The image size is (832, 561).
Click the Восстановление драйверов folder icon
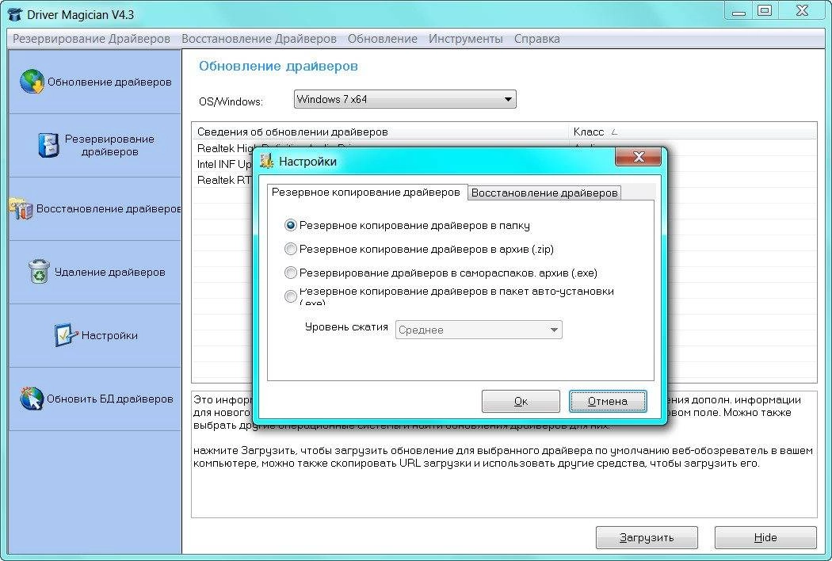(21, 208)
